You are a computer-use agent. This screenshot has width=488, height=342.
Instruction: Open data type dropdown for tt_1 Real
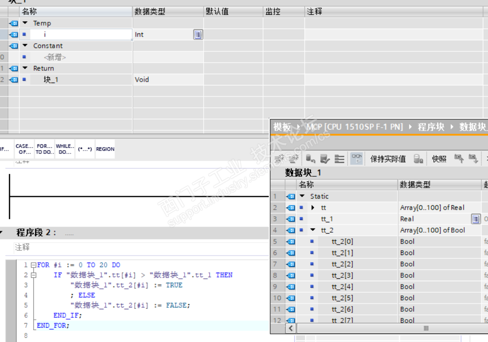click(x=476, y=219)
